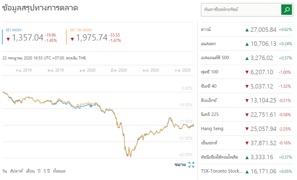Click the red down arrow beside SET 100 value
This screenshot has width=297, height=180.
pyautogui.click(x=72, y=39)
